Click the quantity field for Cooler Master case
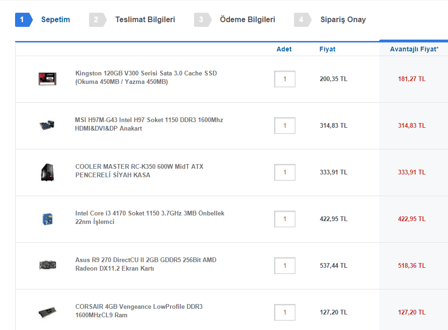Screen dimensions: 448x330 [x=285, y=173]
